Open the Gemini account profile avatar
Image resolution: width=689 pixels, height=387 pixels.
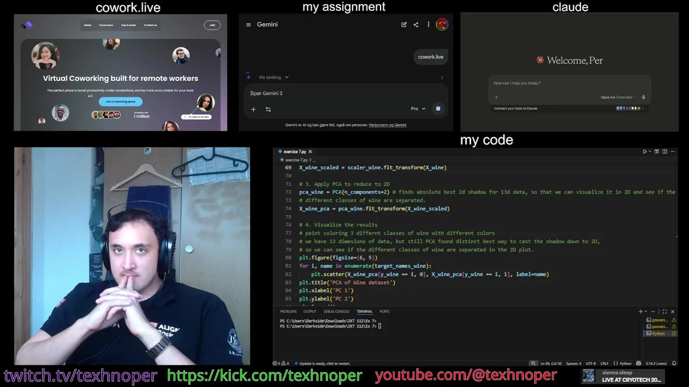442,25
